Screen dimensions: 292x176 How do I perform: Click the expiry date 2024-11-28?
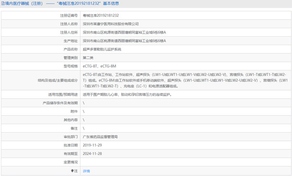click(92, 154)
